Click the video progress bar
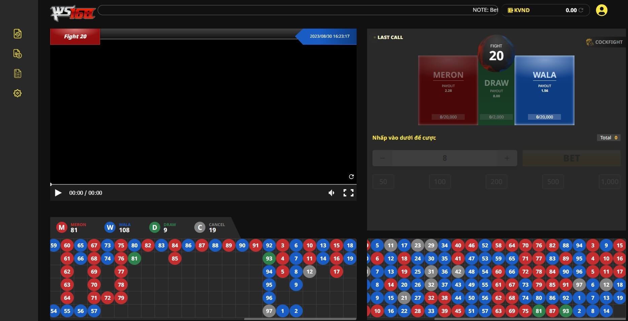Image resolution: width=628 pixels, height=321 pixels. click(203, 184)
